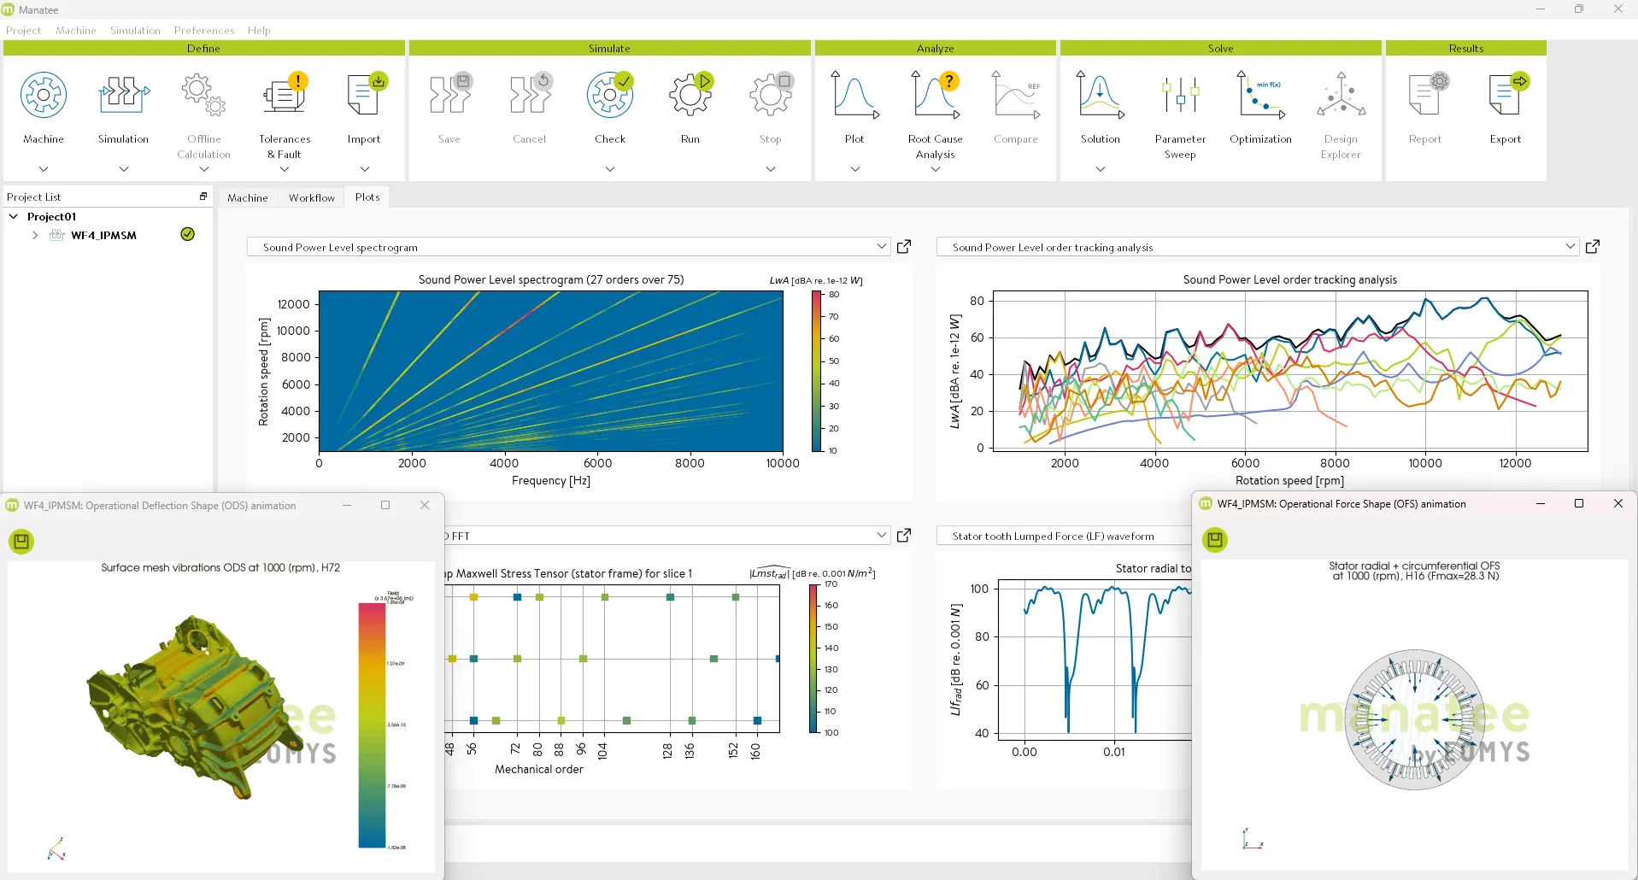Click the spectrogram LwA color scale bar

[x=817, y=371]
